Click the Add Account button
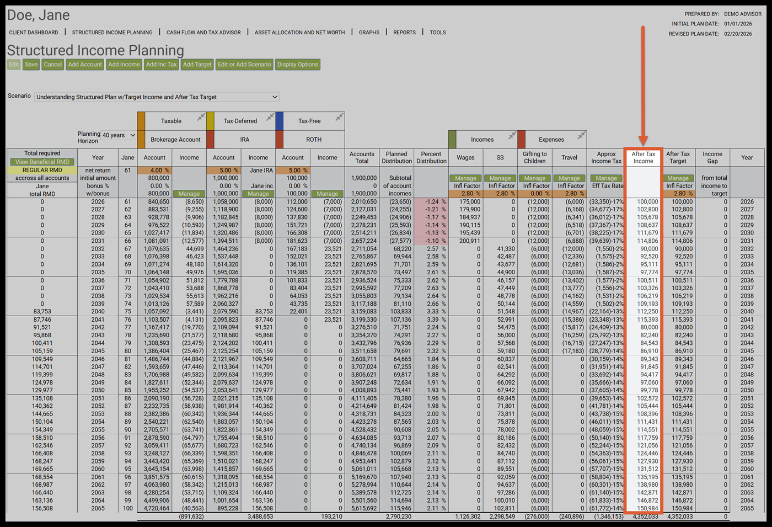Screen dimensions: 772x527 click(x=85, y=65)
